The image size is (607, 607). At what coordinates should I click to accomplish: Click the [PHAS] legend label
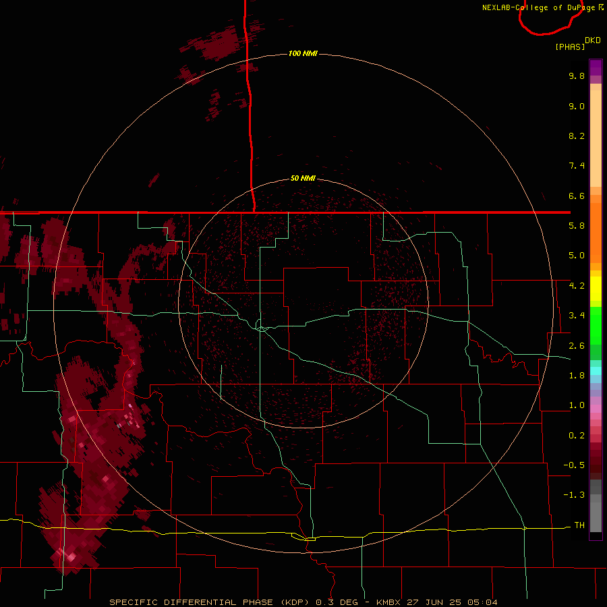pos(570,47)
